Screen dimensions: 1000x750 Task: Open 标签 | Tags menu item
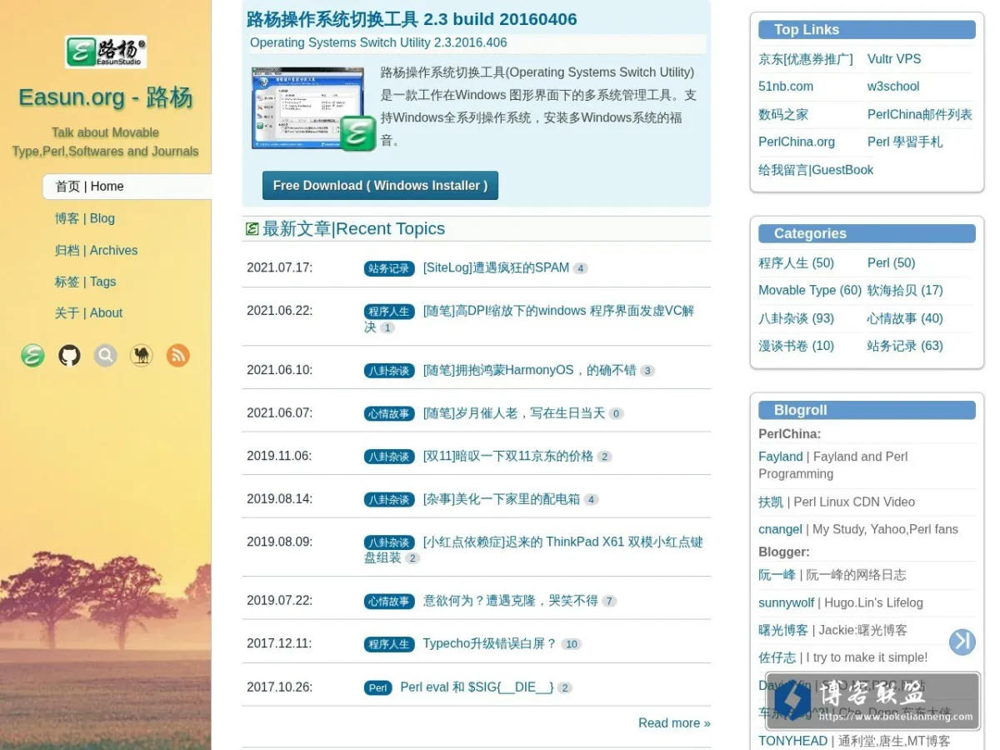click(85, 282)
